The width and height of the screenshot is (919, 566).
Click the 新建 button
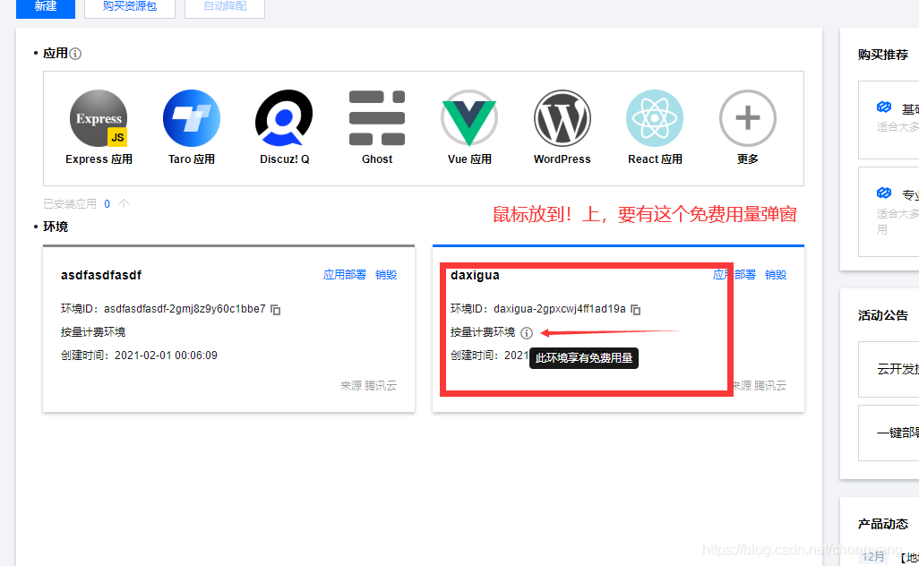[46, 6]
